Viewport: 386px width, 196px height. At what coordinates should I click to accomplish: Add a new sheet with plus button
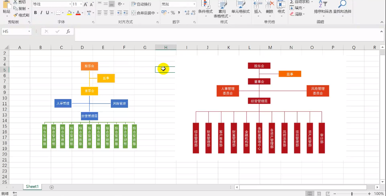(x=51, y=187)
